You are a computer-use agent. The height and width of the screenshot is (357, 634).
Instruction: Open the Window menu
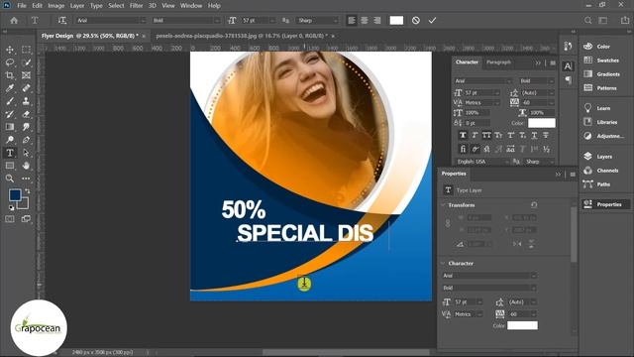191,6
